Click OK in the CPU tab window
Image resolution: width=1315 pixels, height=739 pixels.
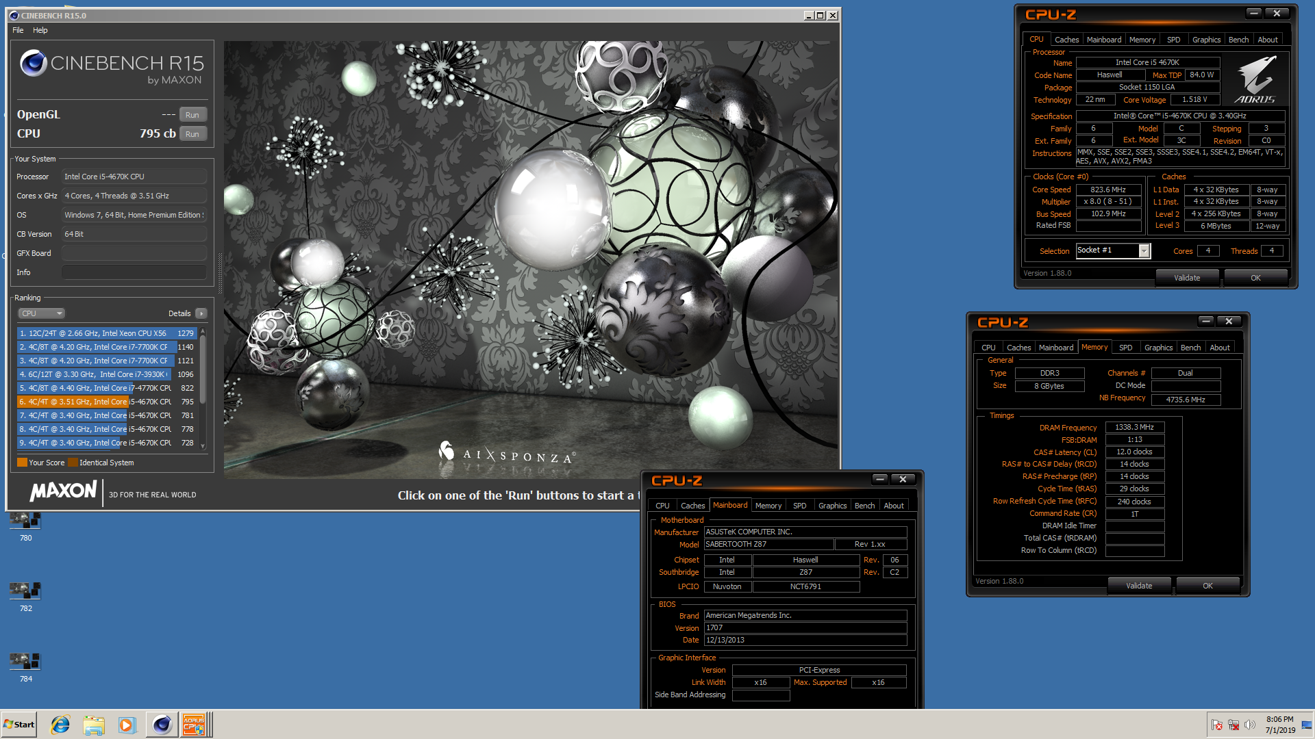pos(1255,278)
